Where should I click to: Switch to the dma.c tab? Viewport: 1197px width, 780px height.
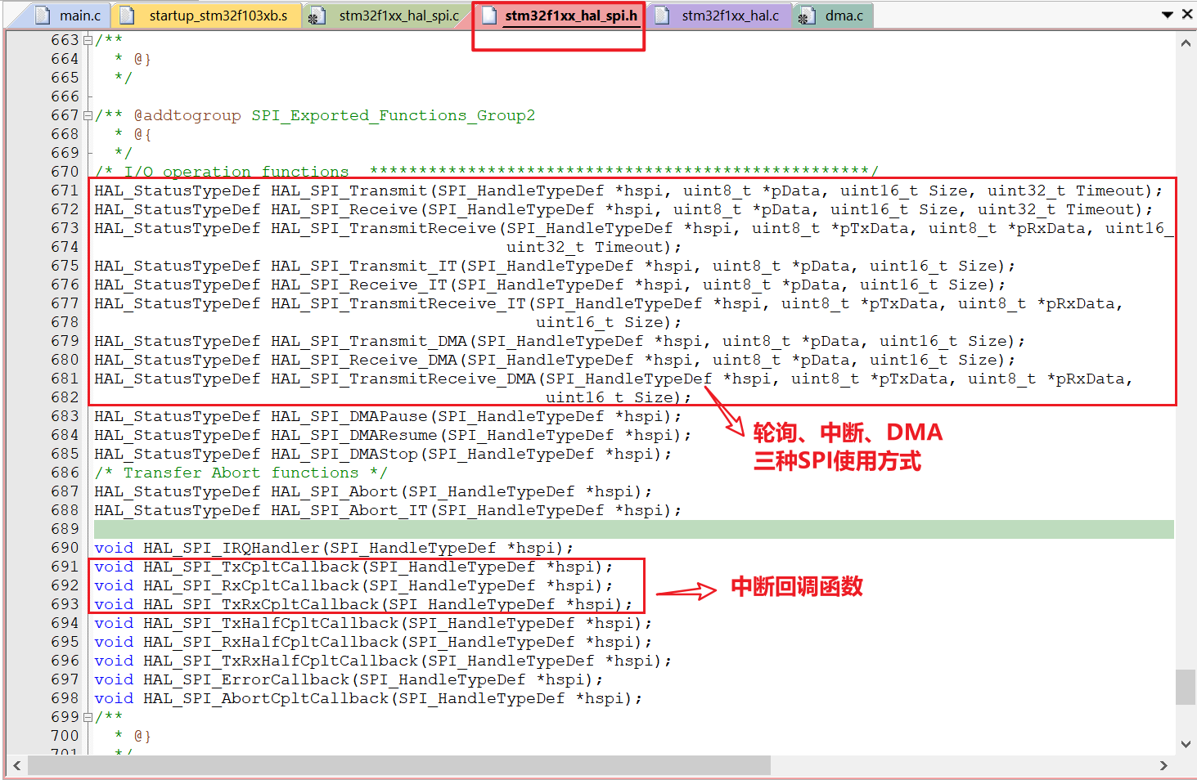click(x=834, y=16)
